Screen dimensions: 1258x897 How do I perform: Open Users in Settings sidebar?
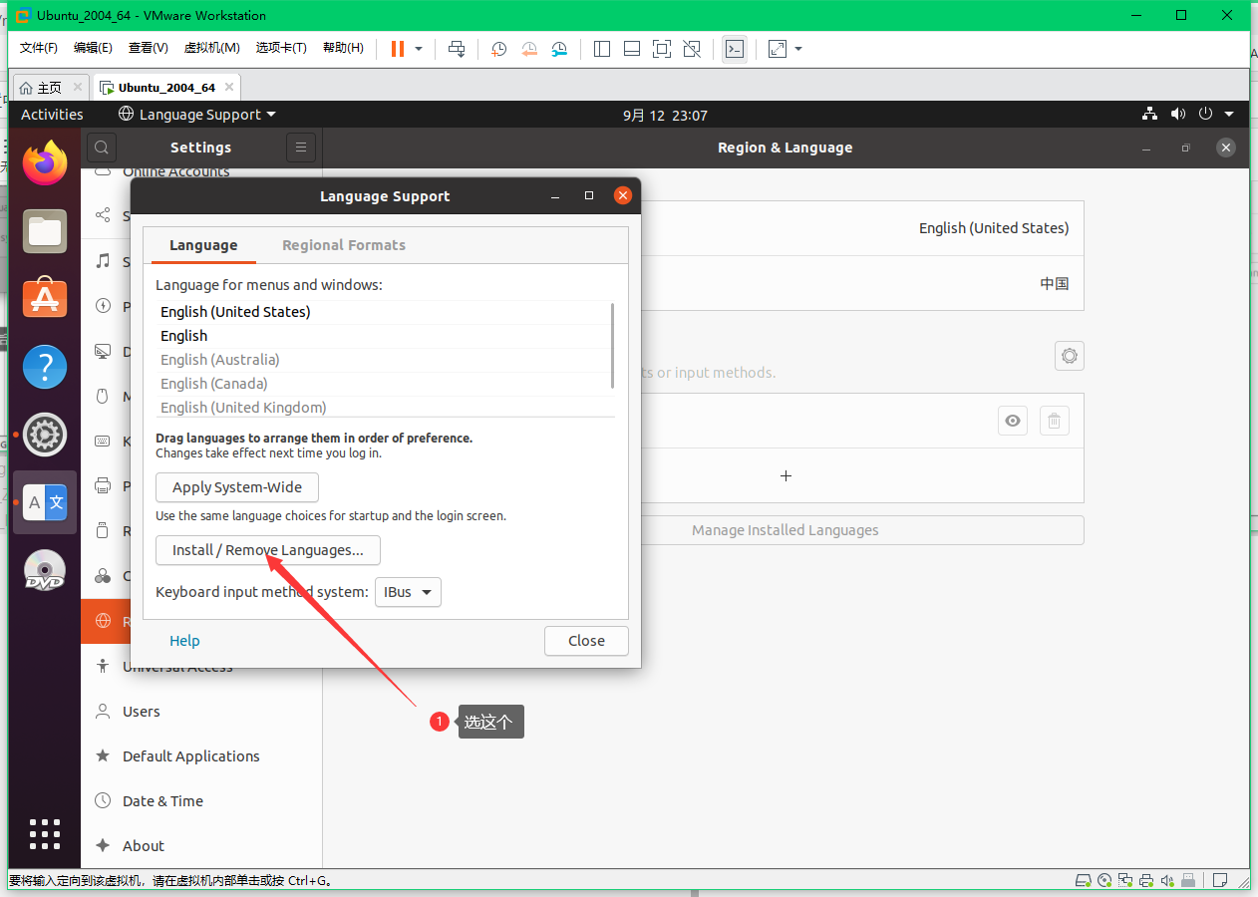[201, 712]
